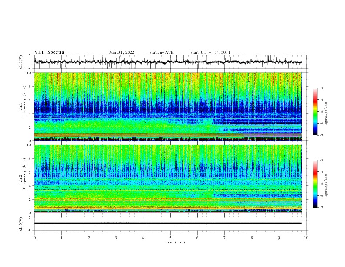The image size is (345, 267).
Task: Click the ch.1 spectrogram panel
Action: coord(168,106)
